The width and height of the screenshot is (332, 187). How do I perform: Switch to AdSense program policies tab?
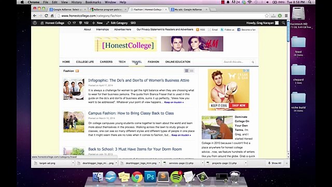(108, 9)
